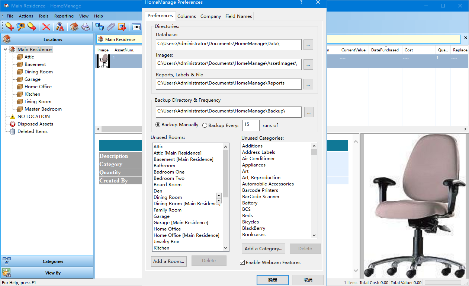This screenshot has height=286, width=469.
Task: Select the Master Bedroom tree item
Action: (43, 109)
